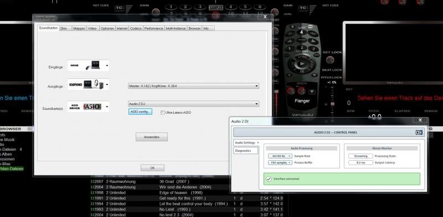Click the Anwenden button
The image size is (443, 217).
tap(152, 137)
